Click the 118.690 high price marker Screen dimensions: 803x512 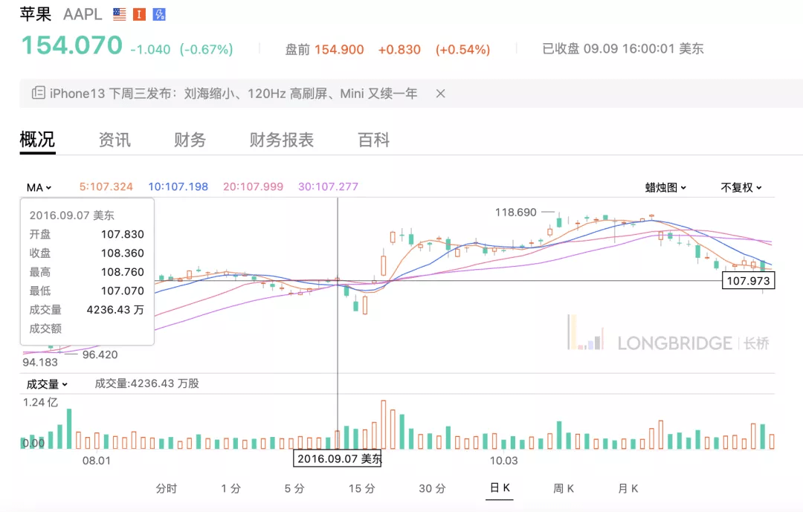coord(516,212)
